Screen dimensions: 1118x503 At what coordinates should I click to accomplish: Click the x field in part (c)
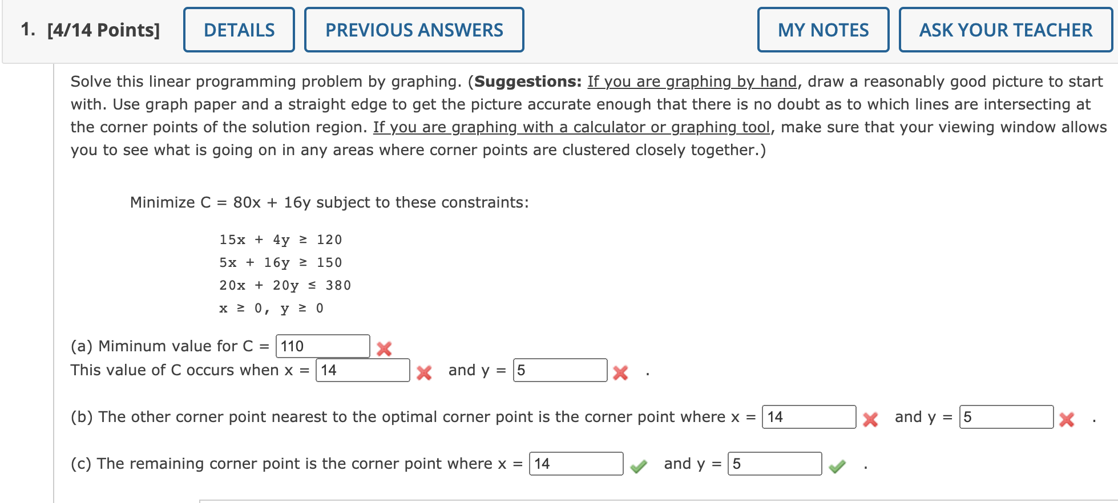pyautogui.click(x=576, y=464)
